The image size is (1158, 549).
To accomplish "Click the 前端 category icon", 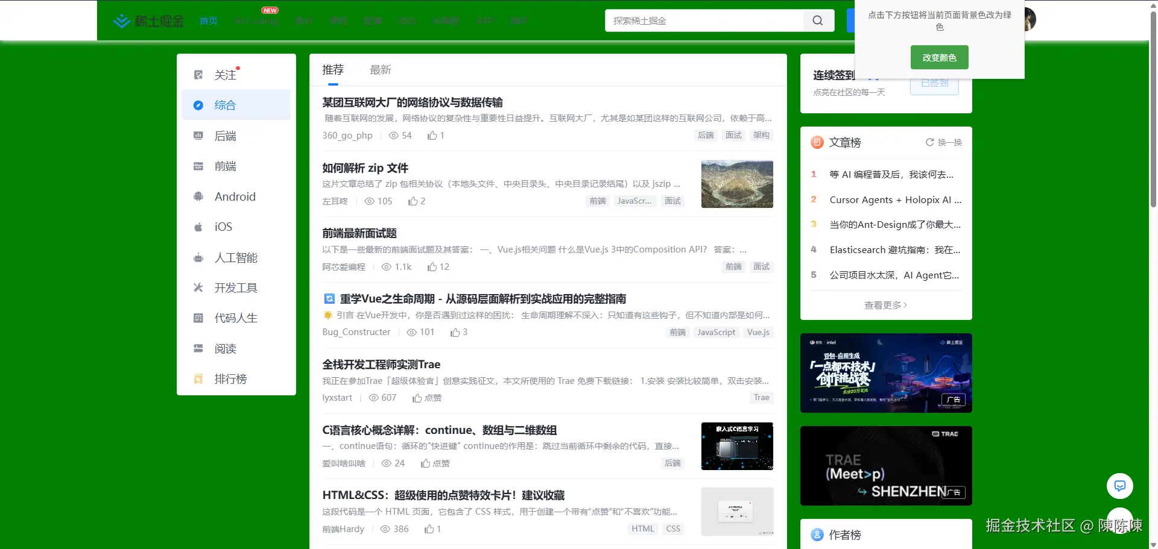I will coord(198,166).
